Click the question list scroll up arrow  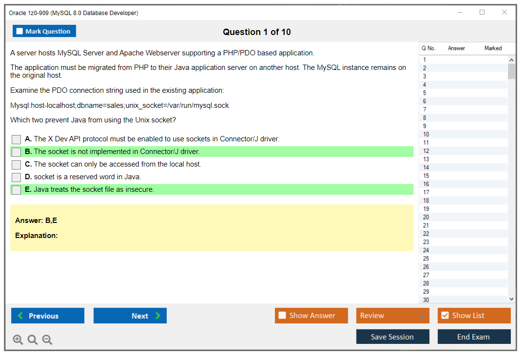(x=511, y=60)
